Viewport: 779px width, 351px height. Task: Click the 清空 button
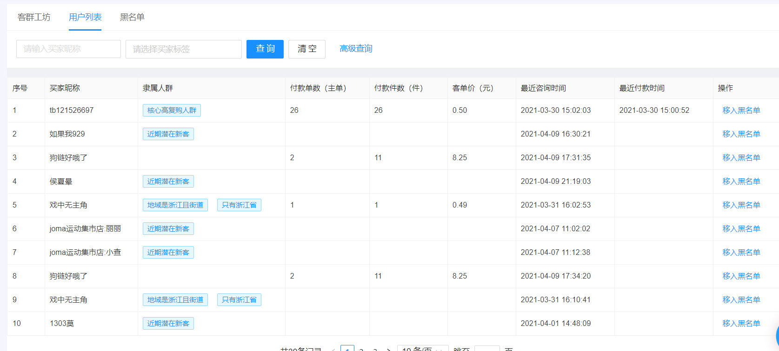coord(307,49)
